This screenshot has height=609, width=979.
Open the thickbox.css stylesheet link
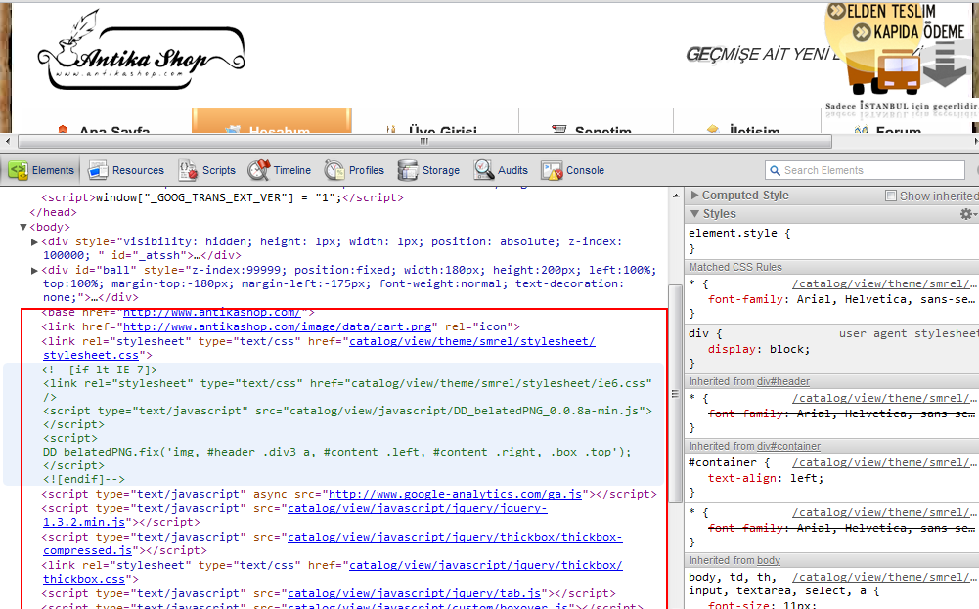tap(486, 565)
